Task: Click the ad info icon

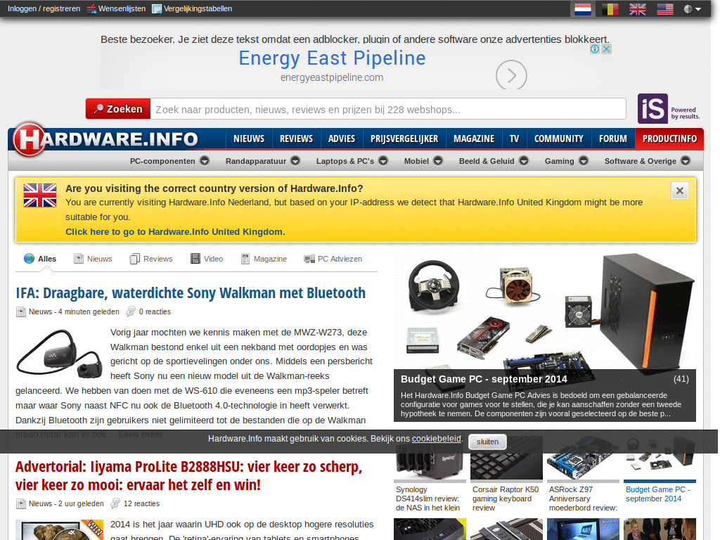Action: click(595, 49)
